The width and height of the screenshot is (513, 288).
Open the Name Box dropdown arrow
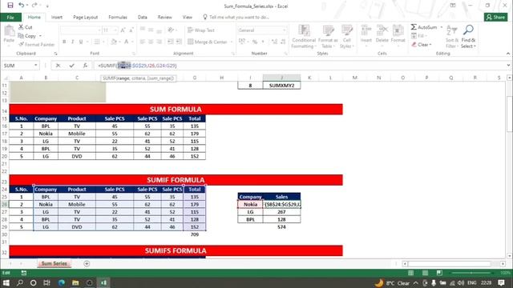coord(35,66)
